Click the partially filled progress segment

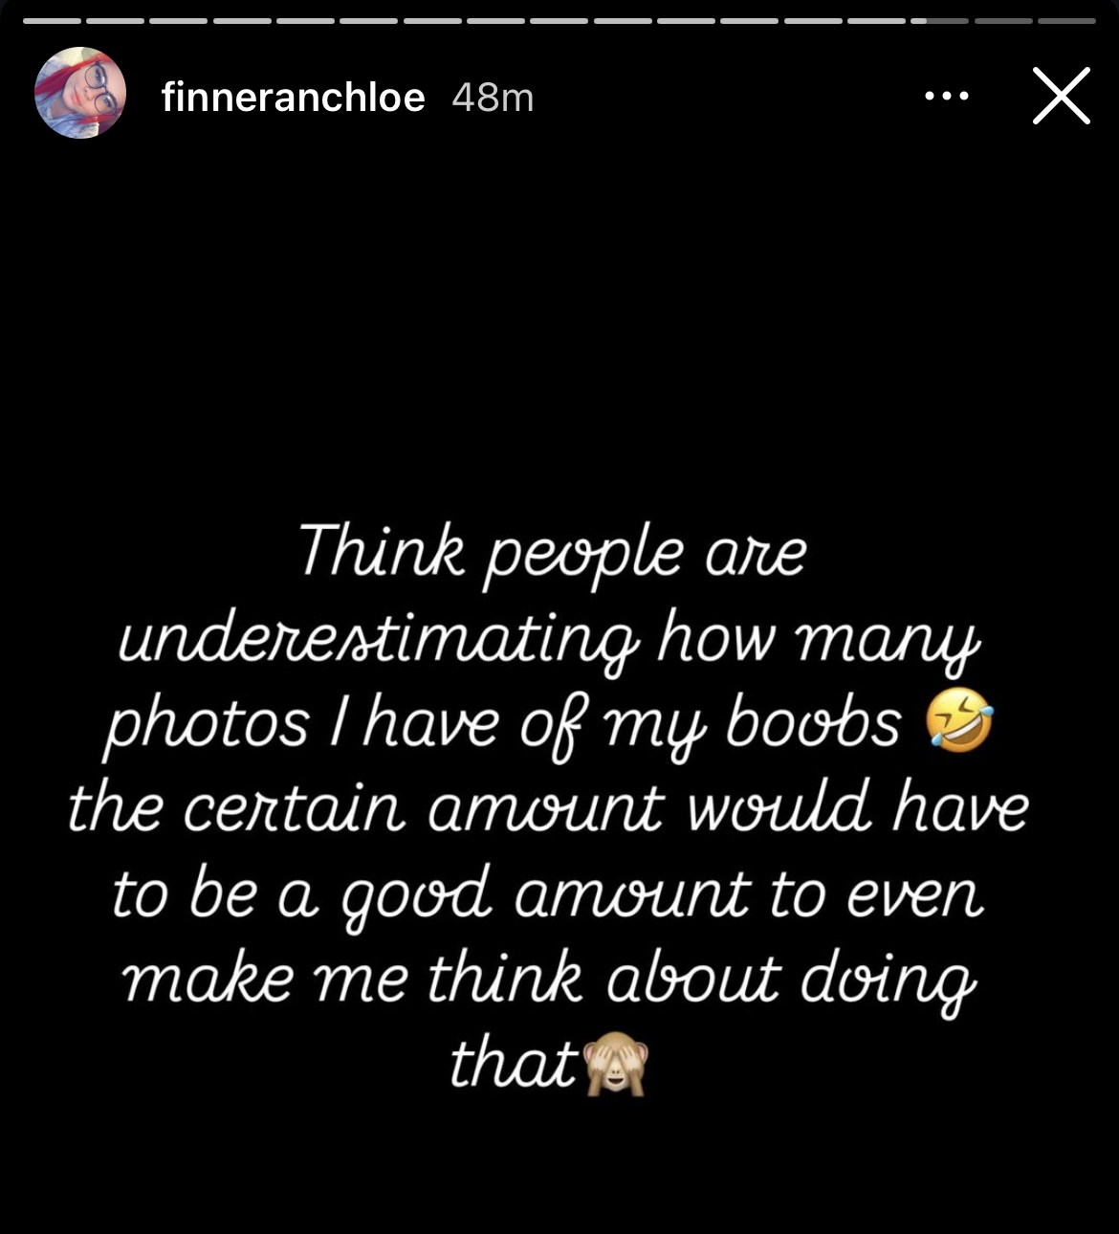coord(939,20)
